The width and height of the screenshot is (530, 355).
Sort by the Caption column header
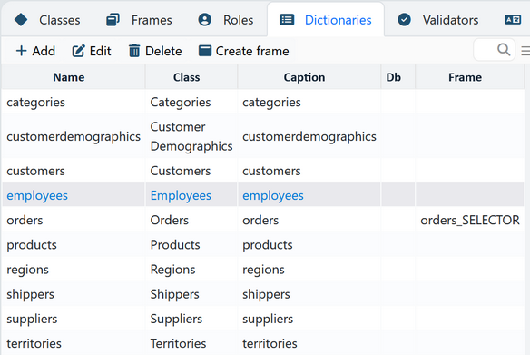point(304,77)
